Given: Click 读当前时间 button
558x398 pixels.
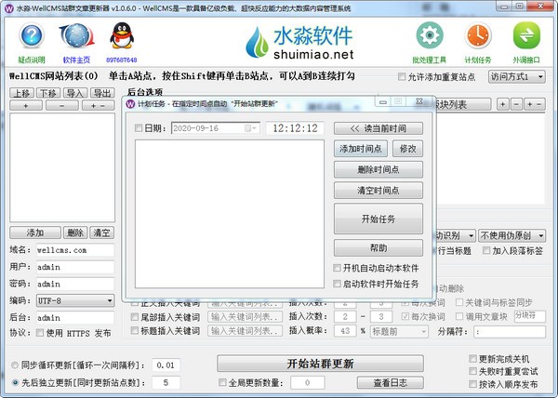Looking at the screenshot, I should (378, 128).
